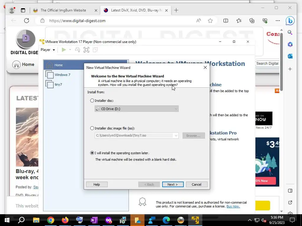Click the Buy now link
Screen dimensions: 302x226
pos(233,206)
